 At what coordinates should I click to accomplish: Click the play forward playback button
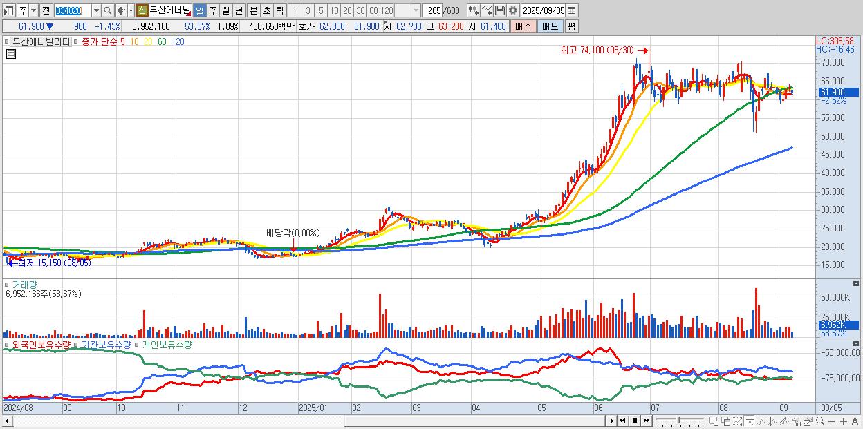[612, 421]
